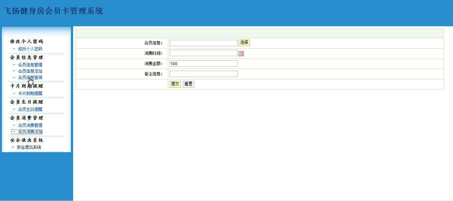Open 会员信息管理 sidebar link
The image size is (453, 201).
coord(30,65)
